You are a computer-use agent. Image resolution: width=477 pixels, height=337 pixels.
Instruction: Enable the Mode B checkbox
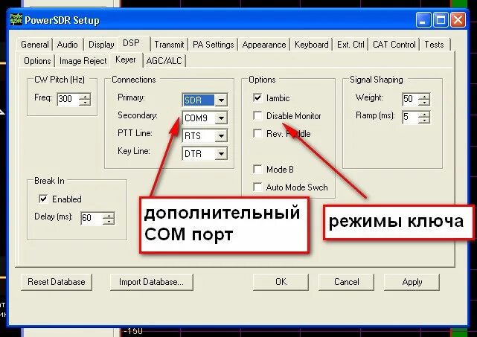[x=257, y=169]
